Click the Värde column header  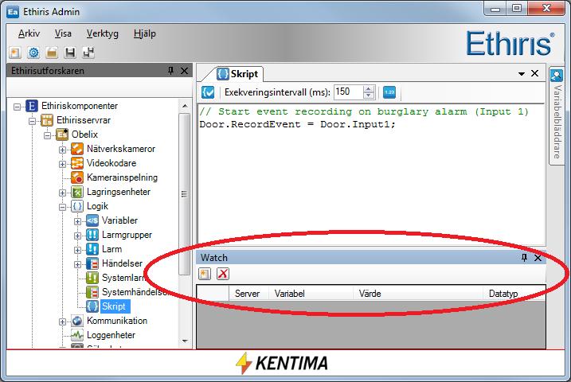[x=418, y=294]
